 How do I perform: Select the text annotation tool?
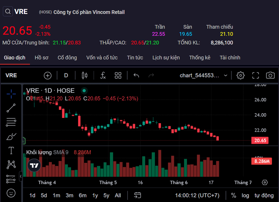pyautogui.click(x=11, y=151)
